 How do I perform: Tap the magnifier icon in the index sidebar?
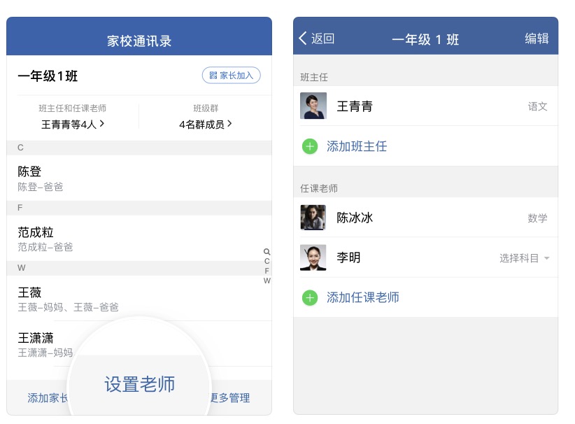click(x=267, y=252)
